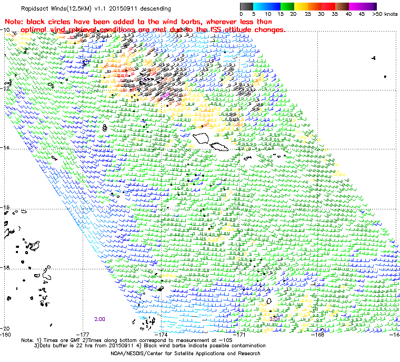The width and height of the screenshot is (400, 362).
Task: Click the magenta wind barbs in the storm
Action: pyautogui.click(x=165, y=95)
